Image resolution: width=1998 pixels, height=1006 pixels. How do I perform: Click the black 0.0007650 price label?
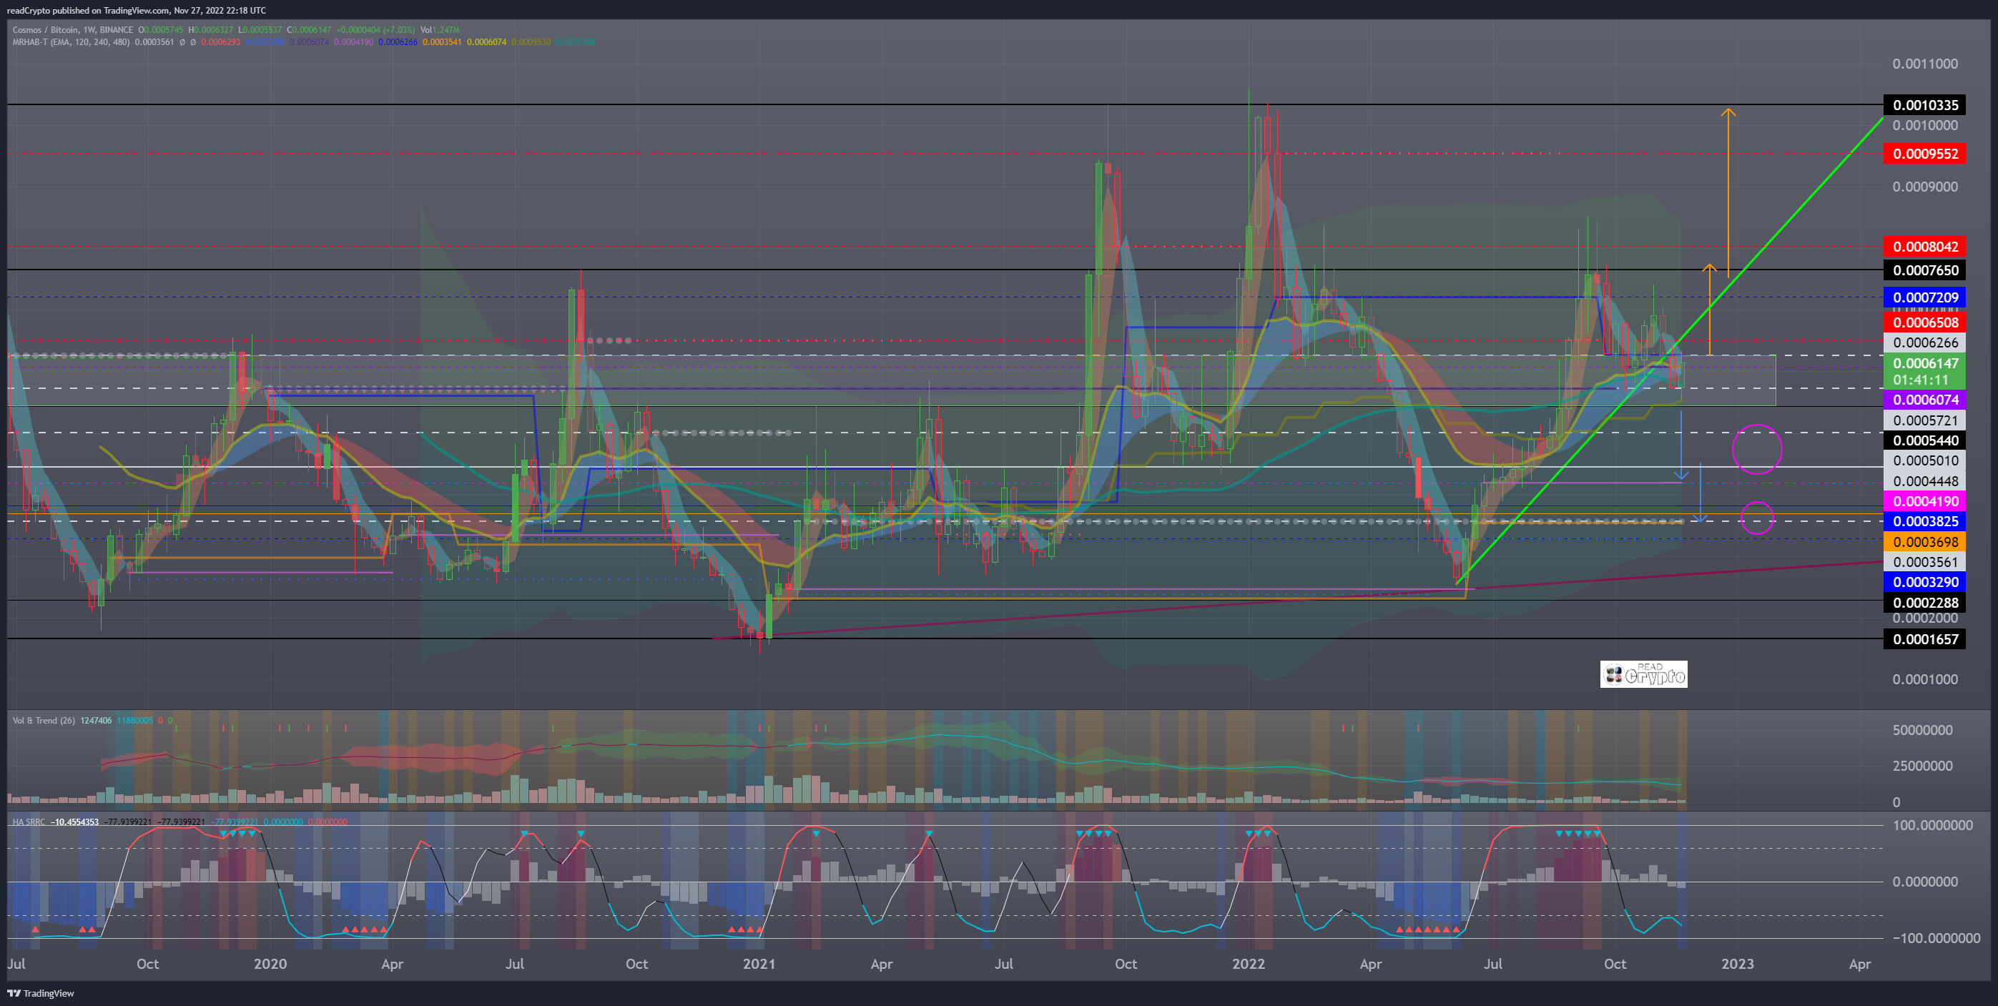(x=1924, y=270)
